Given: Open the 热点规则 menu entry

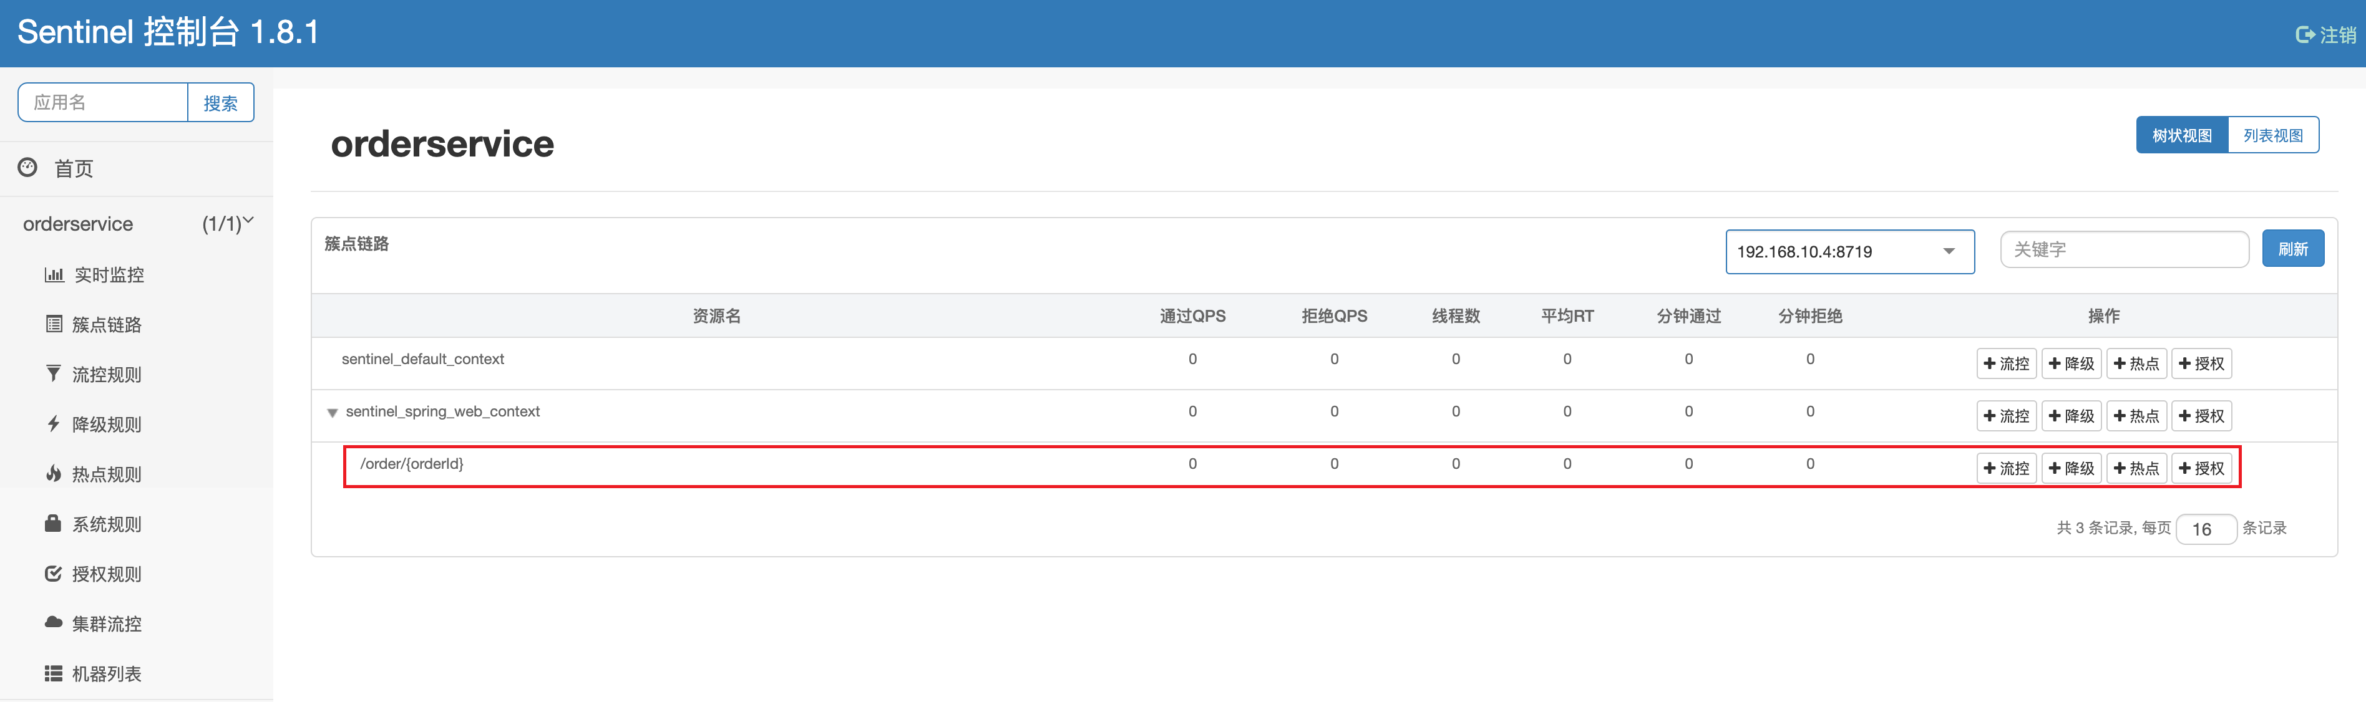Looking at the screenshot, I should point(107,473).
